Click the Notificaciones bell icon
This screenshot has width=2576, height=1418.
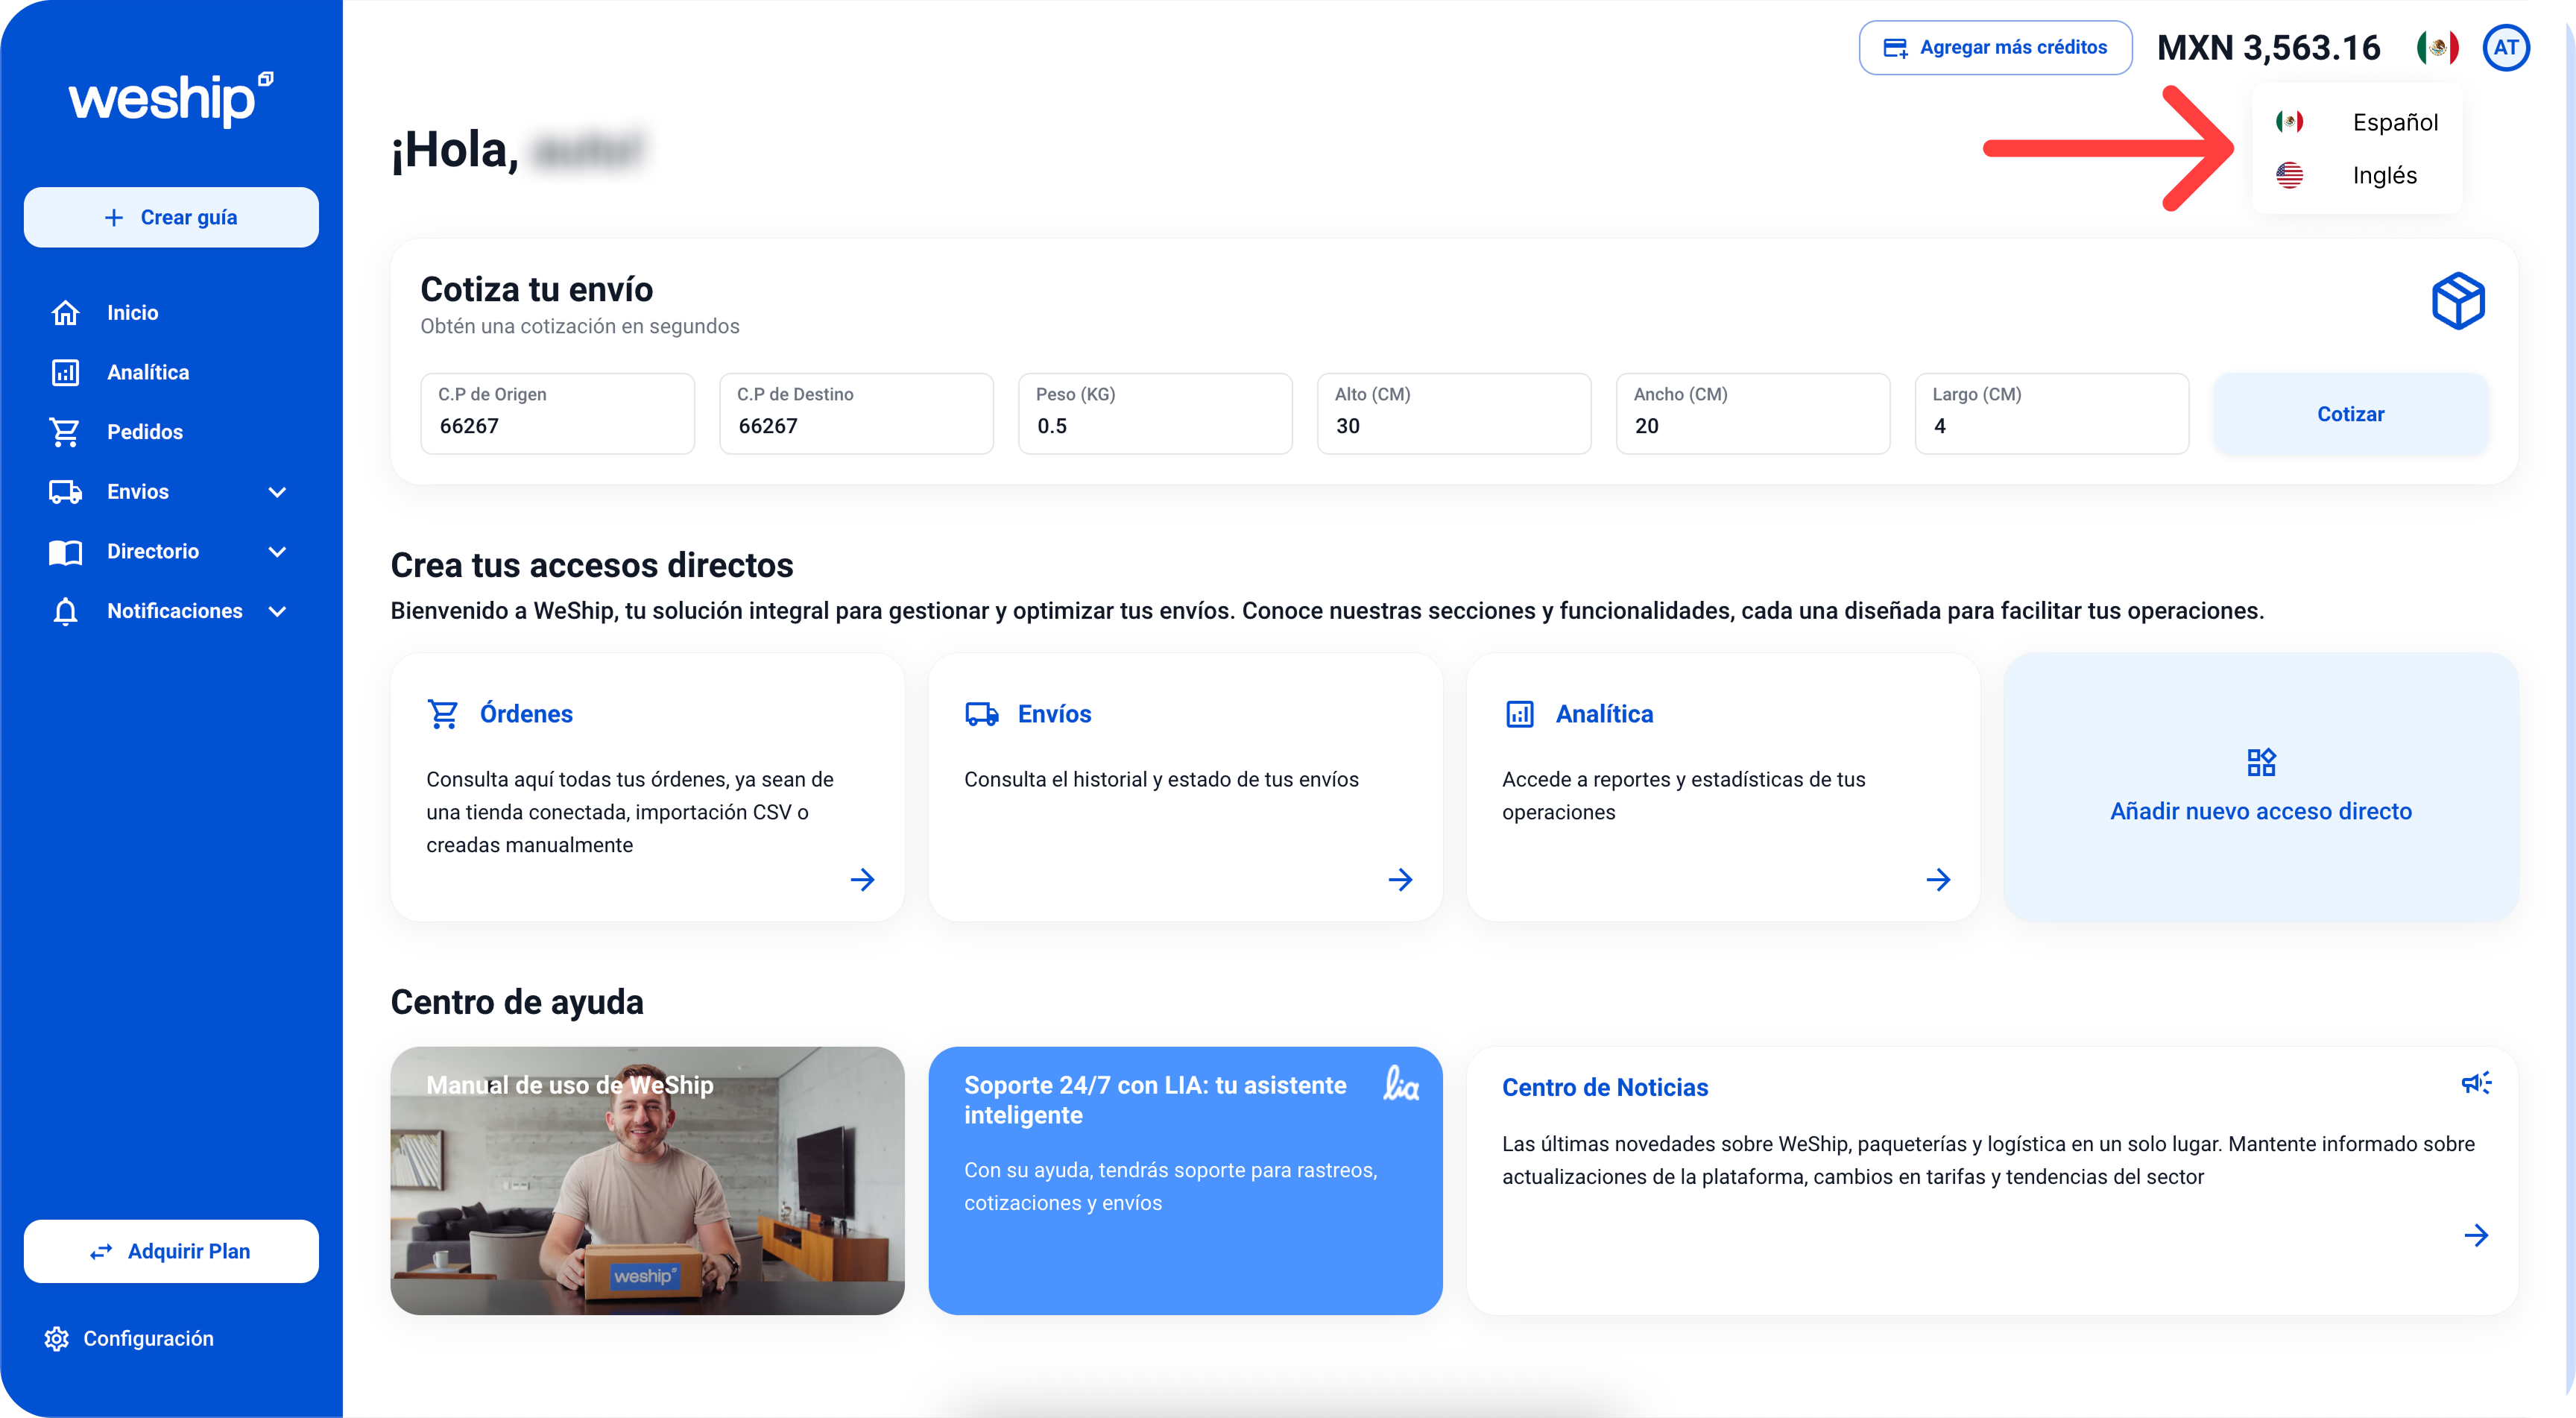pos(65,611)
